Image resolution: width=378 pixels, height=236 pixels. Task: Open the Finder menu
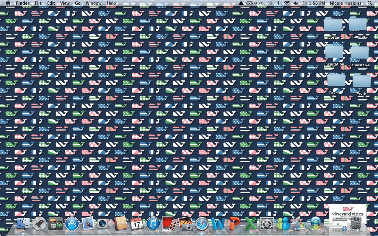[x=22, y=3]
